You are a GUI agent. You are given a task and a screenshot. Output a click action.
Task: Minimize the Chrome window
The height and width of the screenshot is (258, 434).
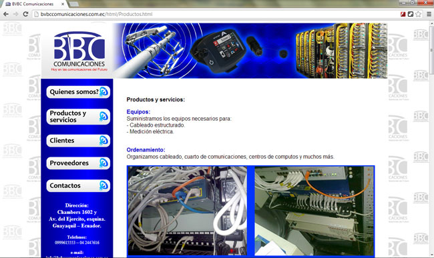(404, 3)
